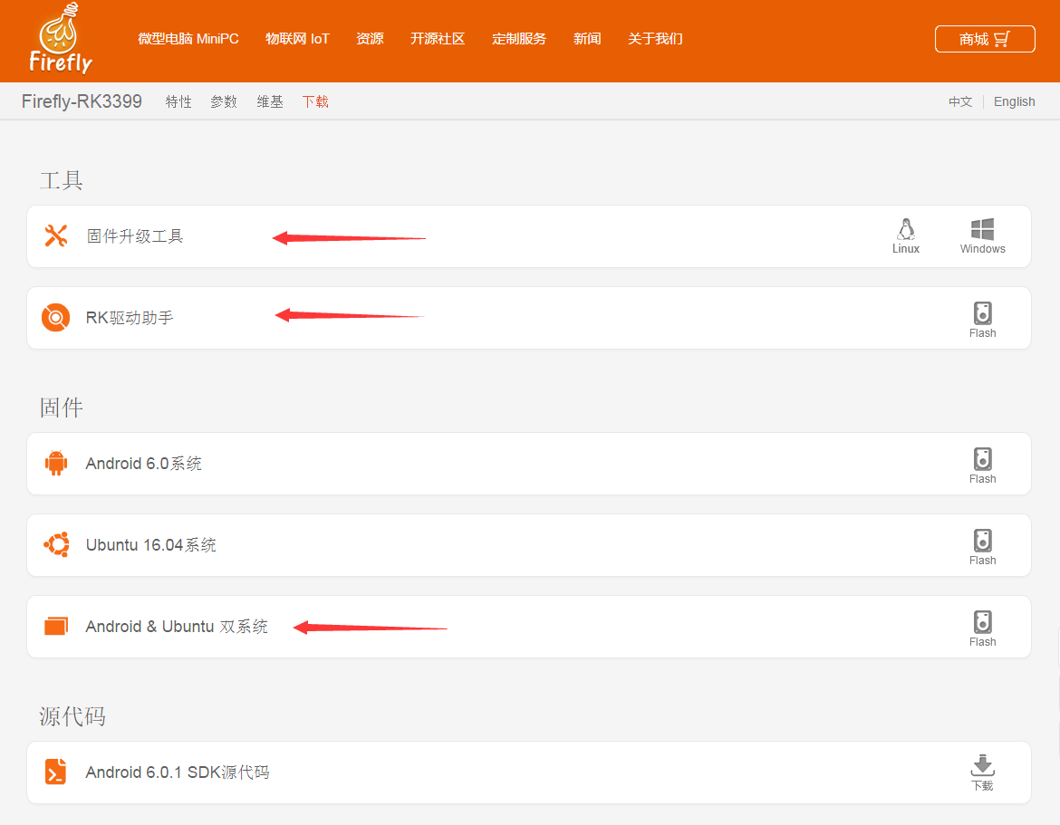Click Flash icon for RK驱动助手

point(982,320)
